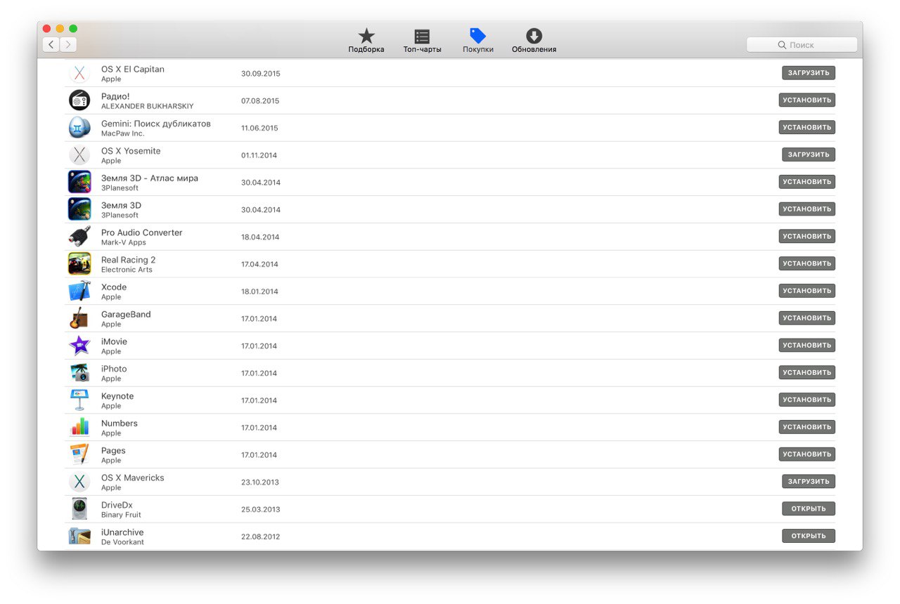Click the DriveDx disk icon

tap(79, 508)
